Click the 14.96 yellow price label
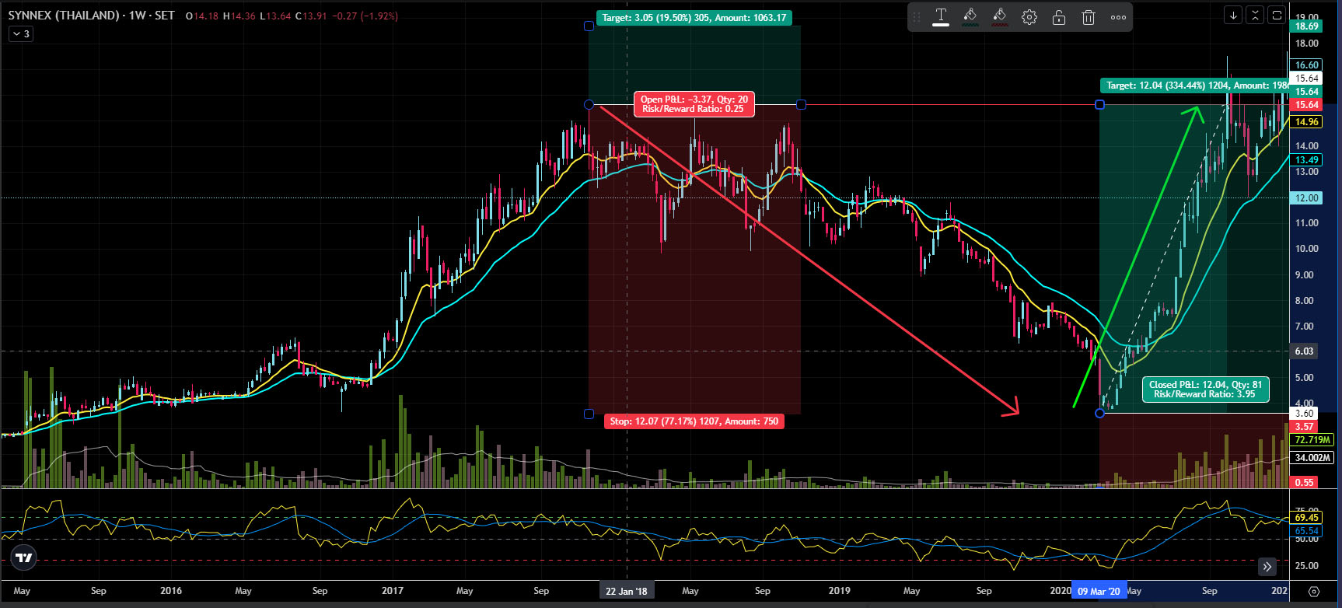Viewport: 1342px width, 608px height. pos(1306,122)
